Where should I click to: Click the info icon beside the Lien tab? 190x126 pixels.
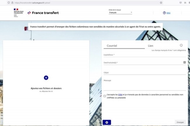pos(181,45)
